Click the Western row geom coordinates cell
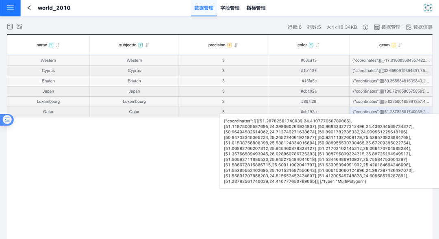This screenshot has width=439, height=239. pyautogui.click(x=391, y=61)
